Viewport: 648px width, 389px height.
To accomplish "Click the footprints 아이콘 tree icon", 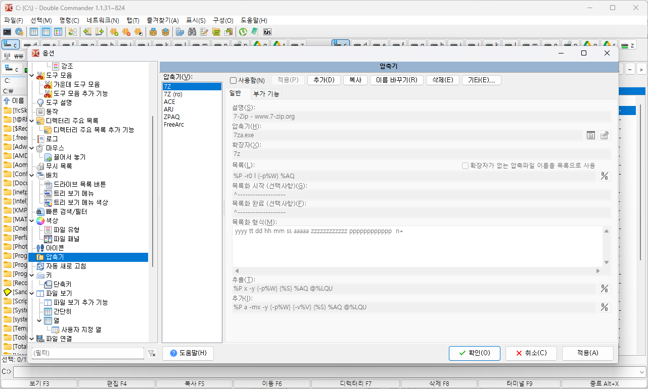I will 40,248.
